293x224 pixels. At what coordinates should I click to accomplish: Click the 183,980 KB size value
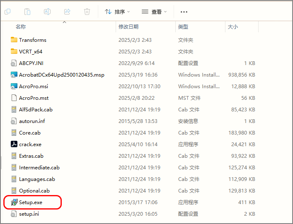click(x=242, y=133)
